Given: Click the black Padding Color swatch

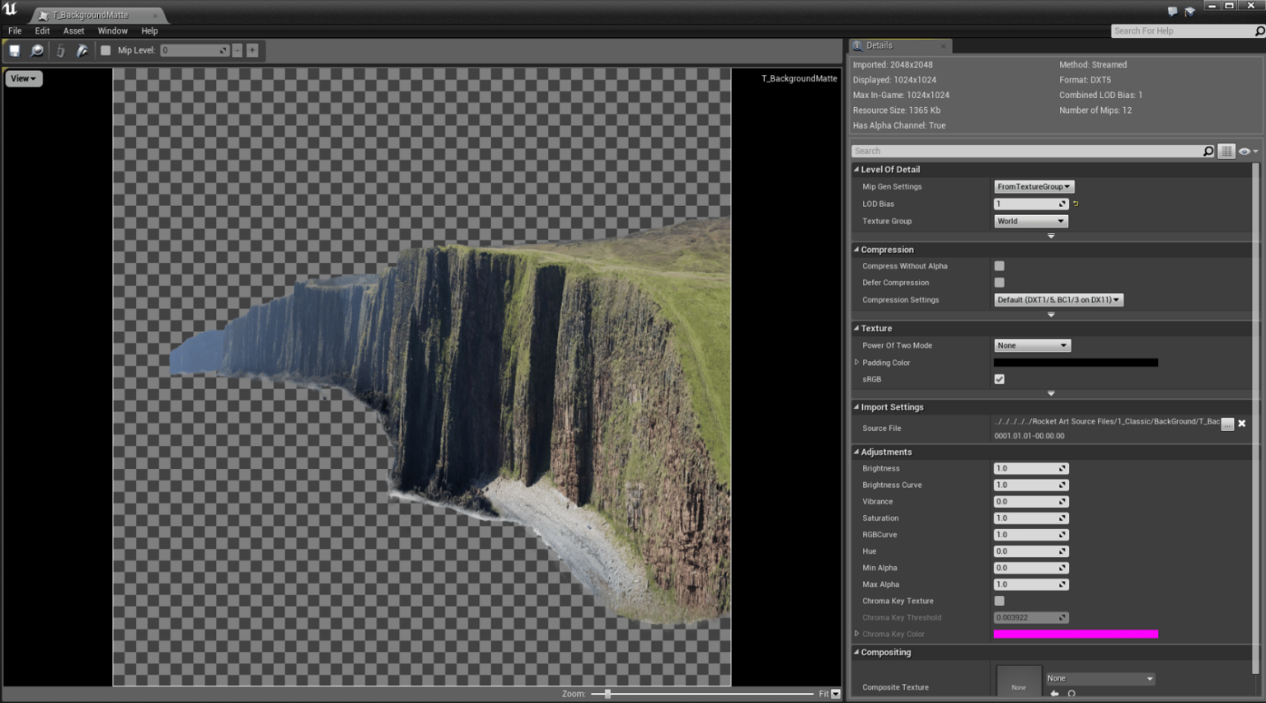Looking at the screenshot, I should pos(1075,363).
